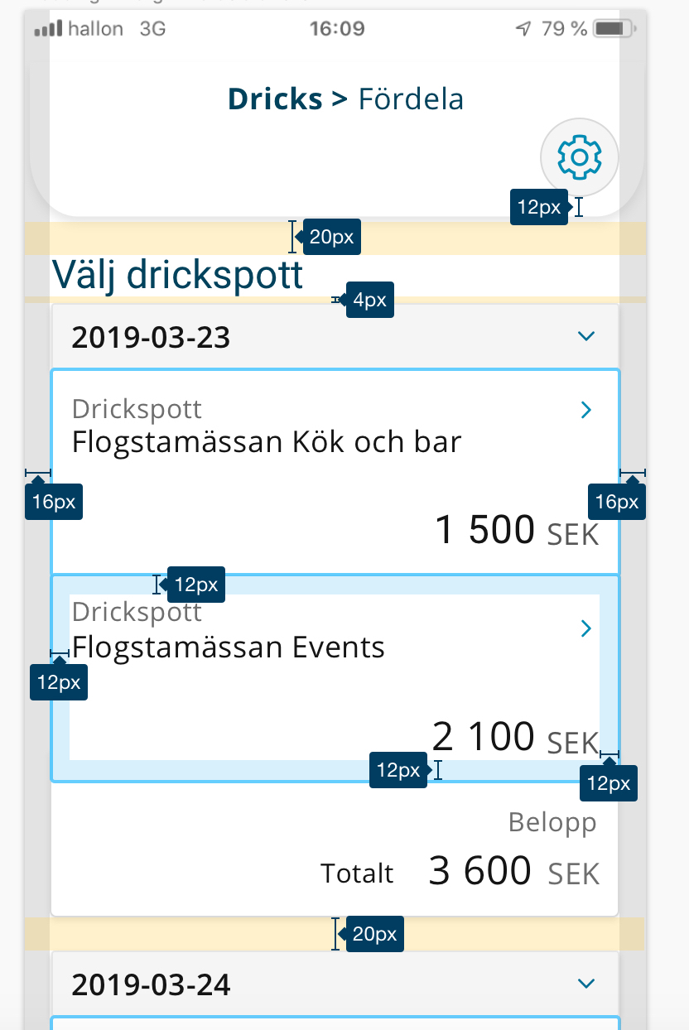Screen dimensions: 689x1030
Task: Tap the Flogstamässan Events chevron arrow
Action: click(x=586, y=628)
